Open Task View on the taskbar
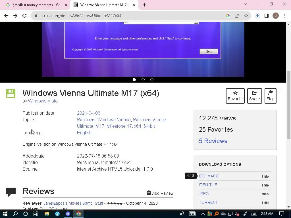The width and height of the screenshot is (291, 218). pyautogui.click(x=36, y=214)
